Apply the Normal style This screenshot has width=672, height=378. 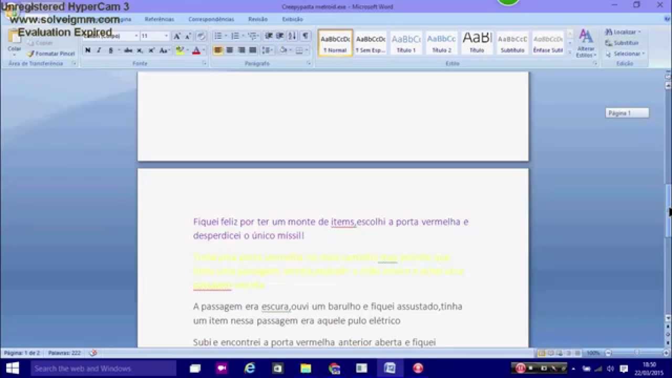tap(335, 43)
